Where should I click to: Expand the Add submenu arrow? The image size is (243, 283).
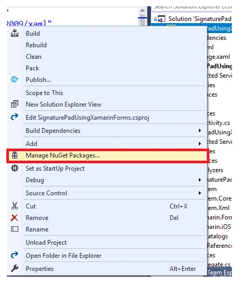click(200, 144)
